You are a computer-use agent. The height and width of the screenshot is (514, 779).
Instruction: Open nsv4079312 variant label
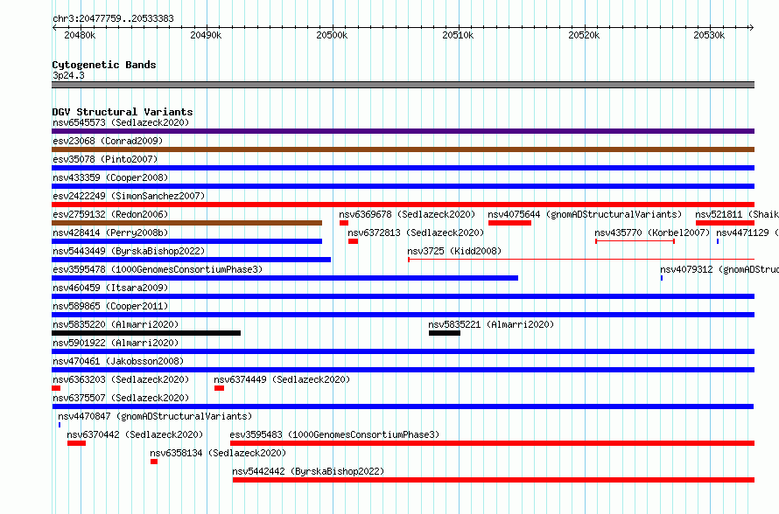click(719, 269)
